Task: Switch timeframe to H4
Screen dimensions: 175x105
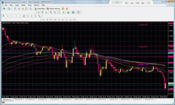Action: coord(63,20)
